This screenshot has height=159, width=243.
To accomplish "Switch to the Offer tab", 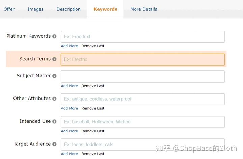I will [9, 9].
